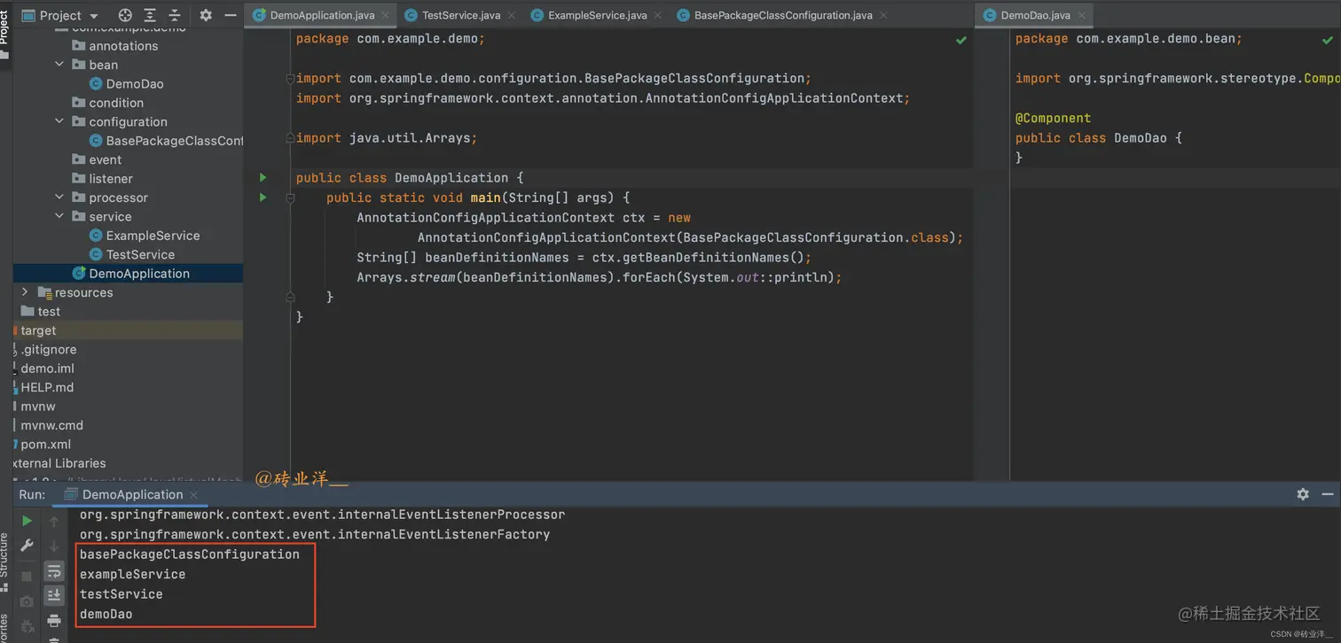Click the Locate in Project target icon

pos(125,15)
